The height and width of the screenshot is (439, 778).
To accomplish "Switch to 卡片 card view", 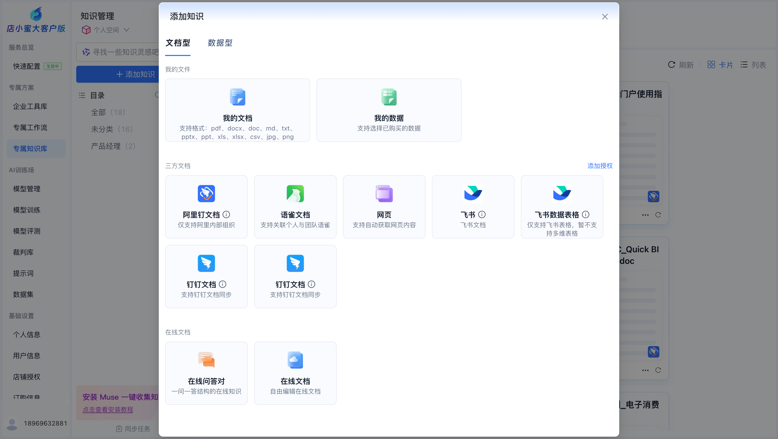I will pyautogui.click(x=720, y=65).
